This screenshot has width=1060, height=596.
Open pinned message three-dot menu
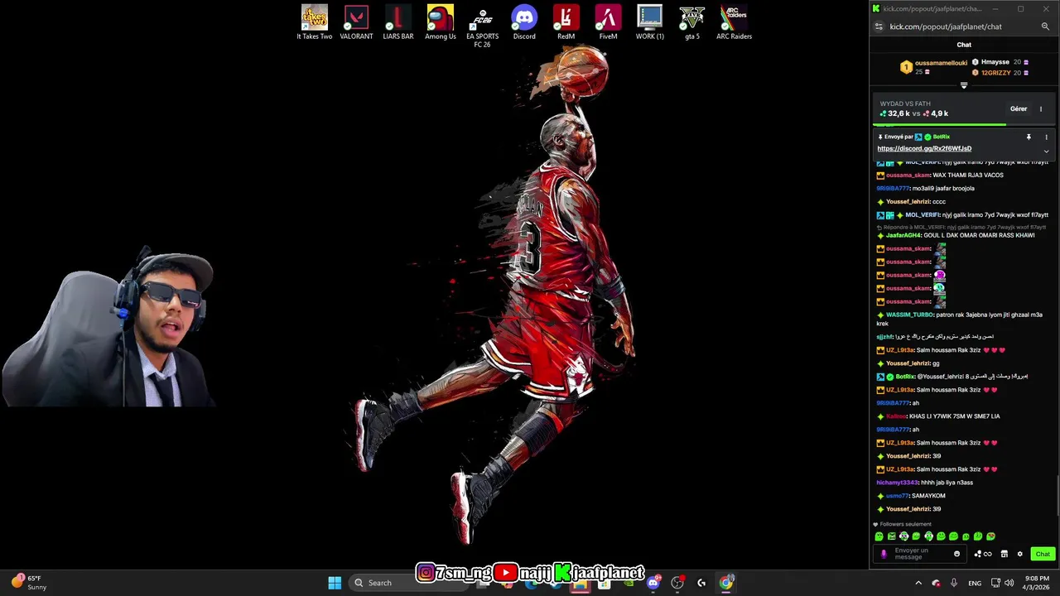[1046, 137]
